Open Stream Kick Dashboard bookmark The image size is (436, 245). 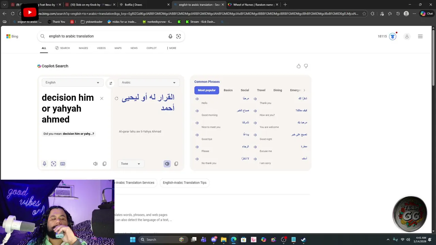[200, 21]
